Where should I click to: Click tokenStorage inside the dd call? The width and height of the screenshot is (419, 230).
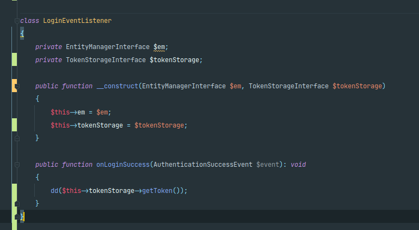(x=112, y=191)
